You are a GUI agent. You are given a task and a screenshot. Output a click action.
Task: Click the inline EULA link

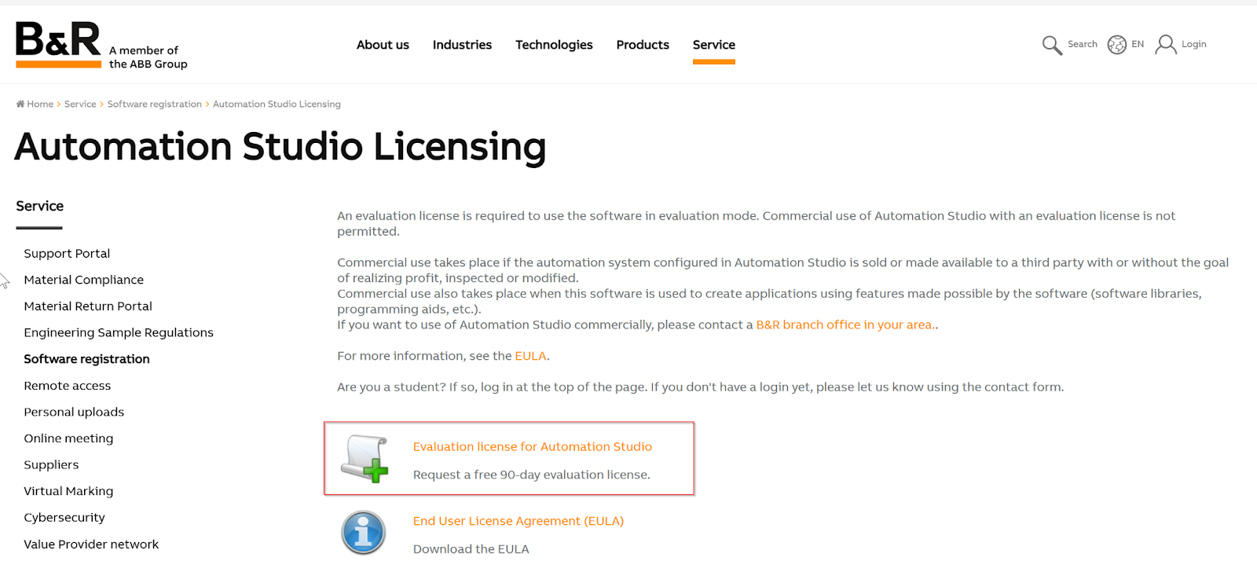point(530,356)
